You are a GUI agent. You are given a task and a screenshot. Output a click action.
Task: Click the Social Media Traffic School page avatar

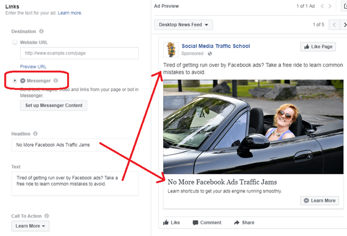tap(171, 49)
